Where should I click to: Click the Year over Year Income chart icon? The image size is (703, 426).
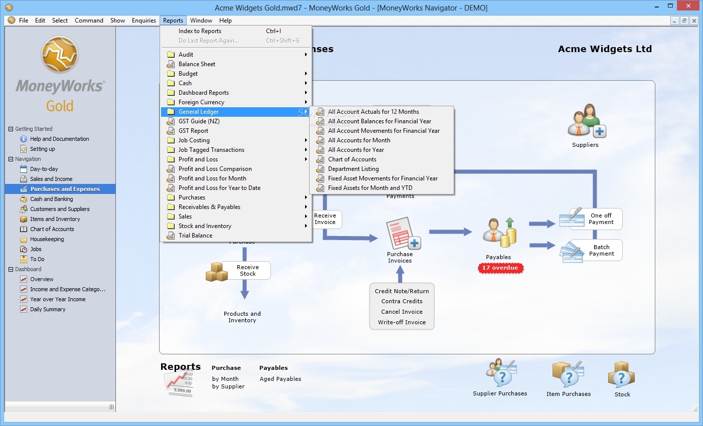pyautogui.click(x=24, y=299)
